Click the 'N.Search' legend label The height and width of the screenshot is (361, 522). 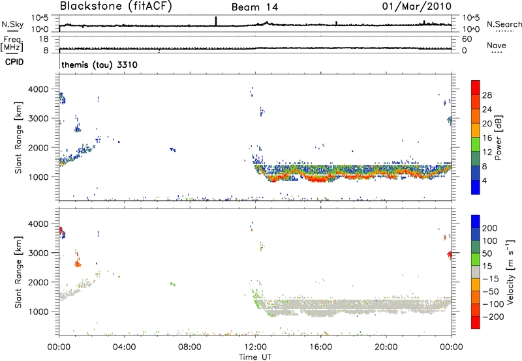(x=504, y=24)
